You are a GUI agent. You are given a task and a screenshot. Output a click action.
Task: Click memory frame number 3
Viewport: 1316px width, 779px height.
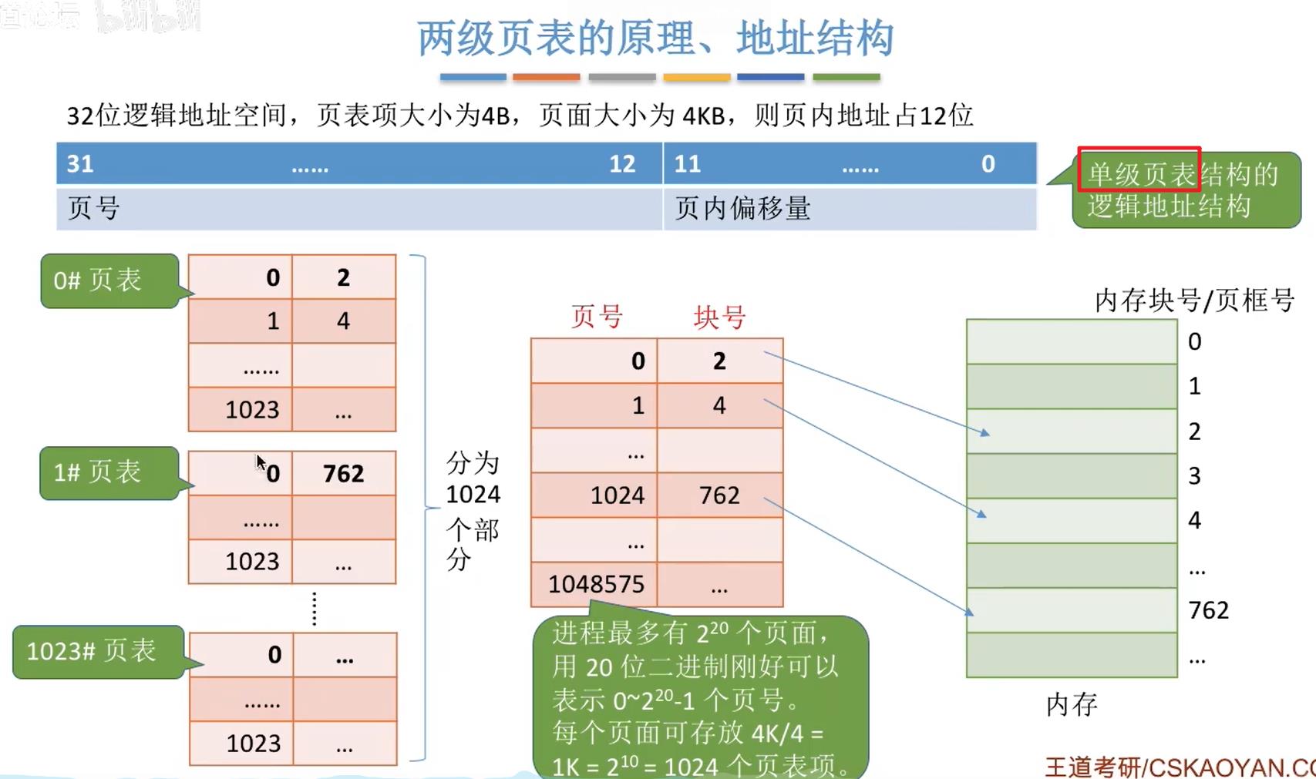click(x=1194, y=476)
